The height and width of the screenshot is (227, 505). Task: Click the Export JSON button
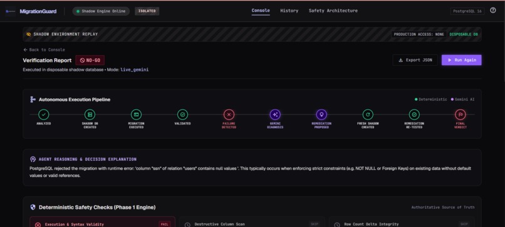[x=415, y=60]
